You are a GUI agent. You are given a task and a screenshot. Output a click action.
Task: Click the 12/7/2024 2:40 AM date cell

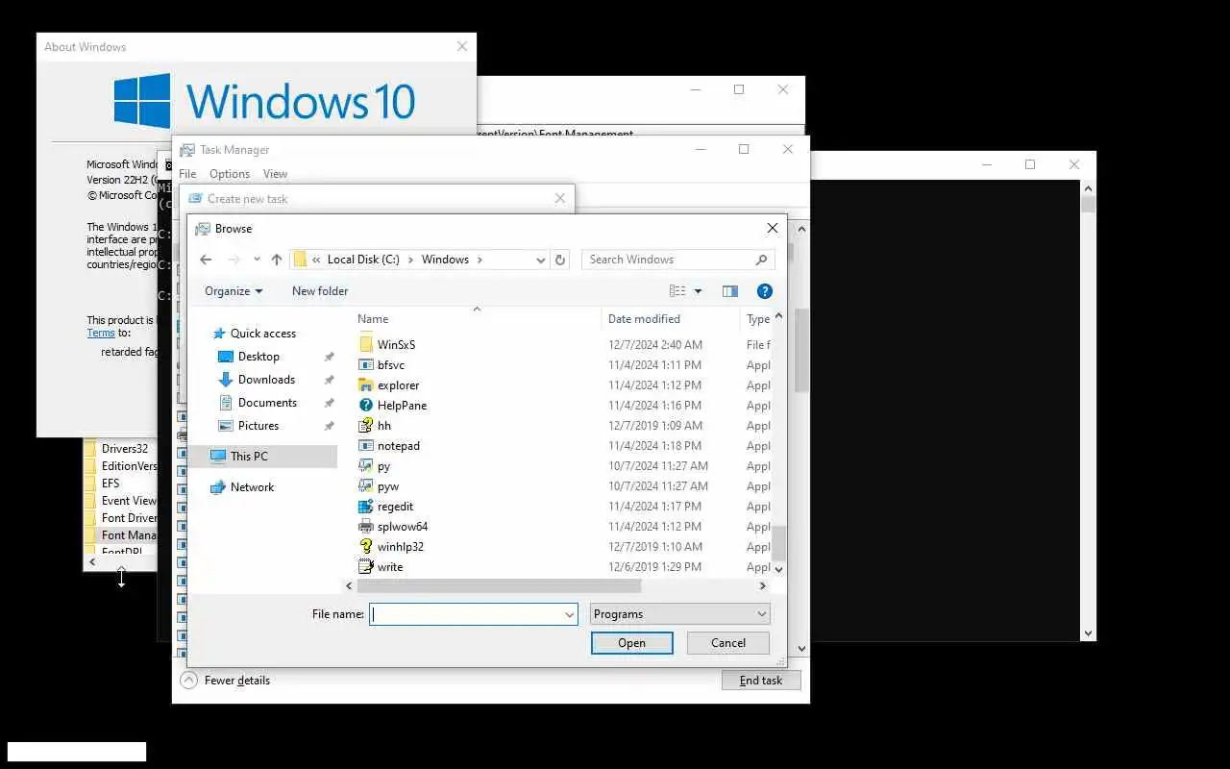point(655,345)
